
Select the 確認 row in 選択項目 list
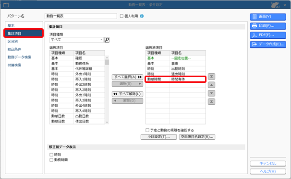point(77,58)
